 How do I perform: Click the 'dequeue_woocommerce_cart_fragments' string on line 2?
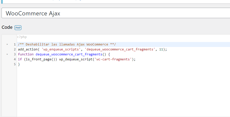(x=120, y=49)
